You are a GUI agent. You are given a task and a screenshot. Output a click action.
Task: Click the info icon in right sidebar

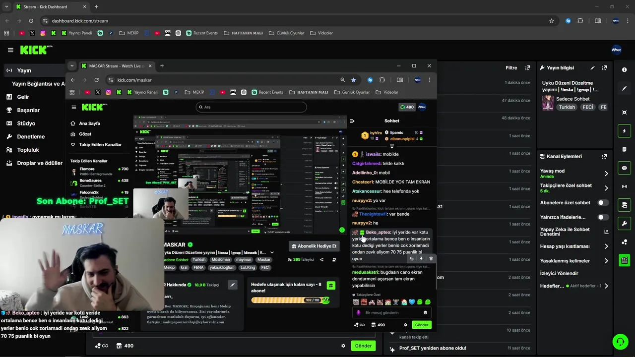(x=624, y=70)
